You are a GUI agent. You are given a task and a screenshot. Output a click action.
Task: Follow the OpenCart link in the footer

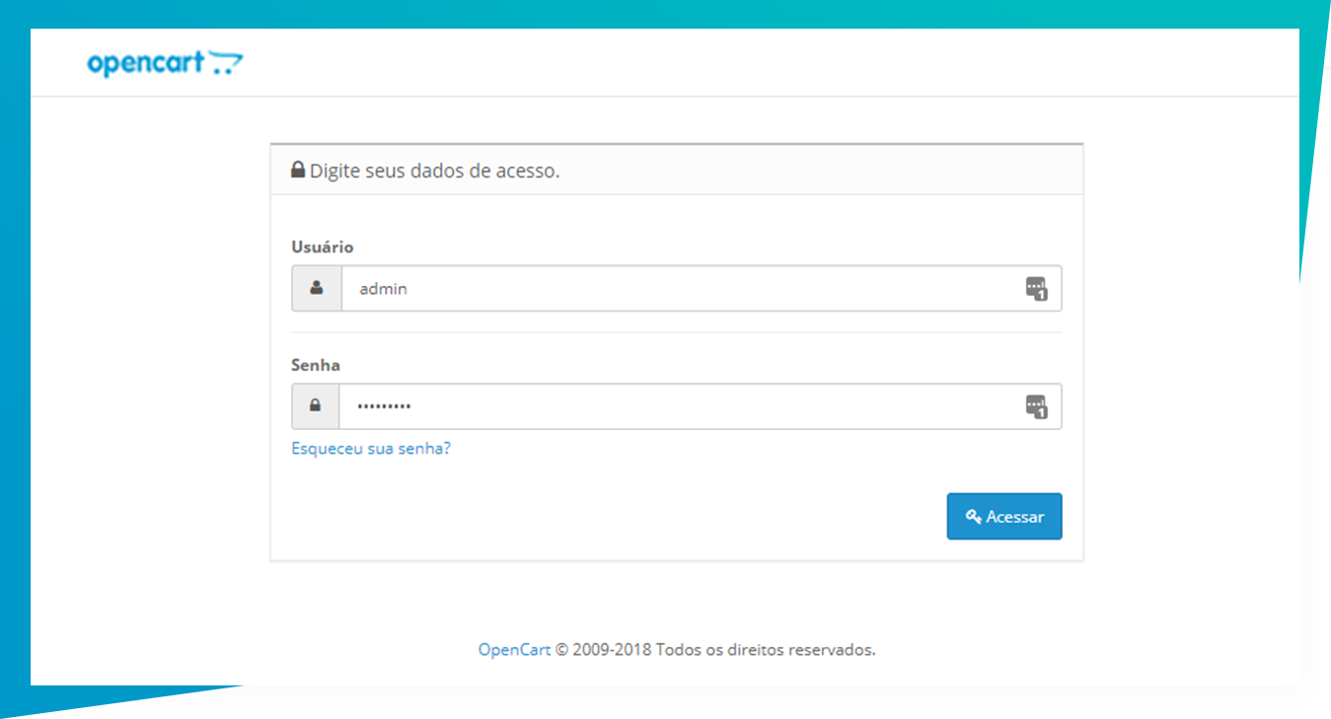point(514,650)
